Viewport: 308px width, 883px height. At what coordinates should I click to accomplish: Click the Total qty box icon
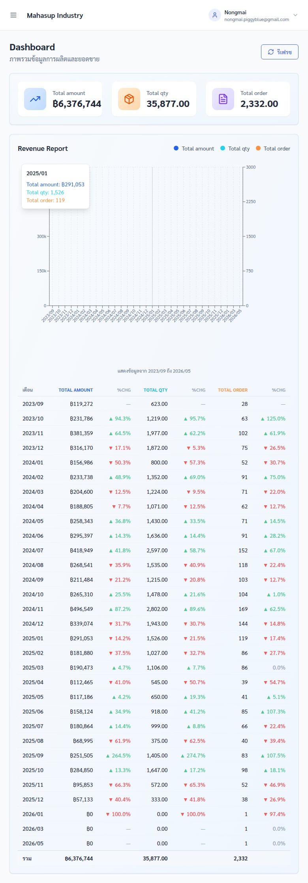[x=129, y=99]
